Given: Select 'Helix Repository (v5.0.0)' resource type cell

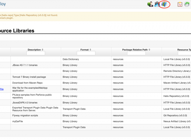Looking at the screenshot, I should pyautogui.click(x=176, y=96).
